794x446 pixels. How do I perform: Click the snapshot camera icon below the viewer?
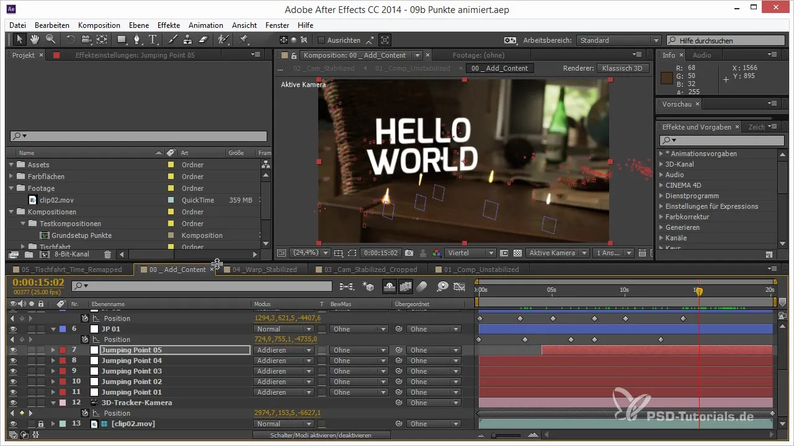[x=409, y=253]
